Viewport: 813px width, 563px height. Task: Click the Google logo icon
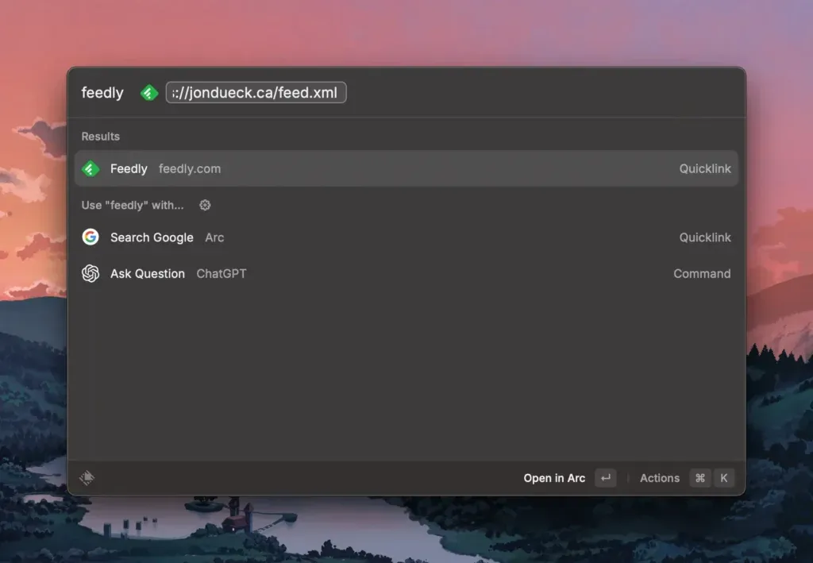point(91,237)
